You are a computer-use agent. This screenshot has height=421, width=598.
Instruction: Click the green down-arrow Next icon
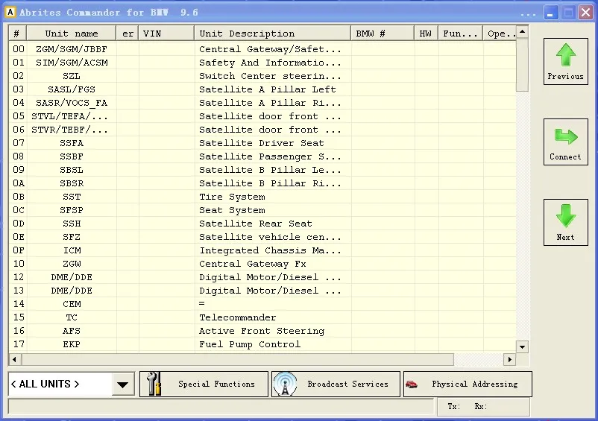[x=566, y=216]
